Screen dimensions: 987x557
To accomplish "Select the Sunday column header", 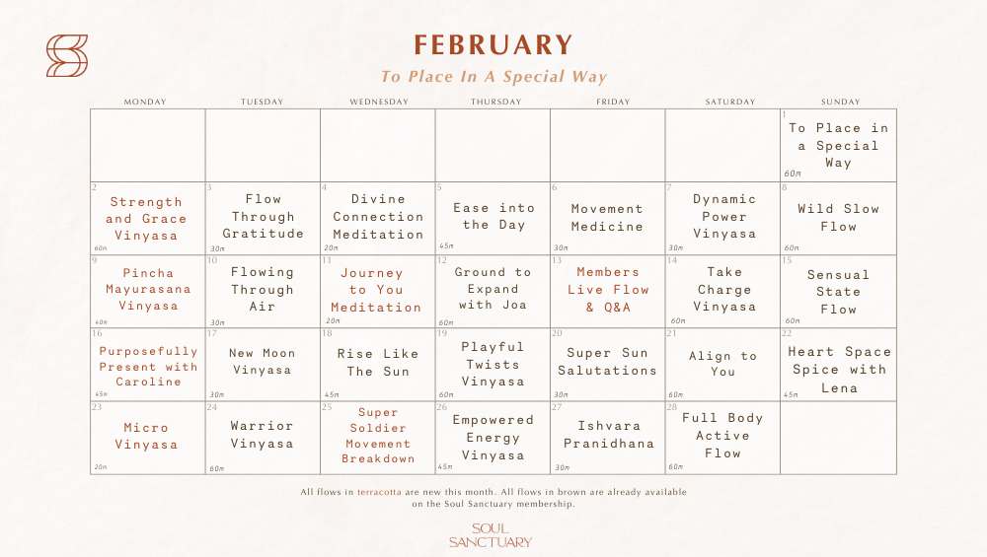I will 840,102.
